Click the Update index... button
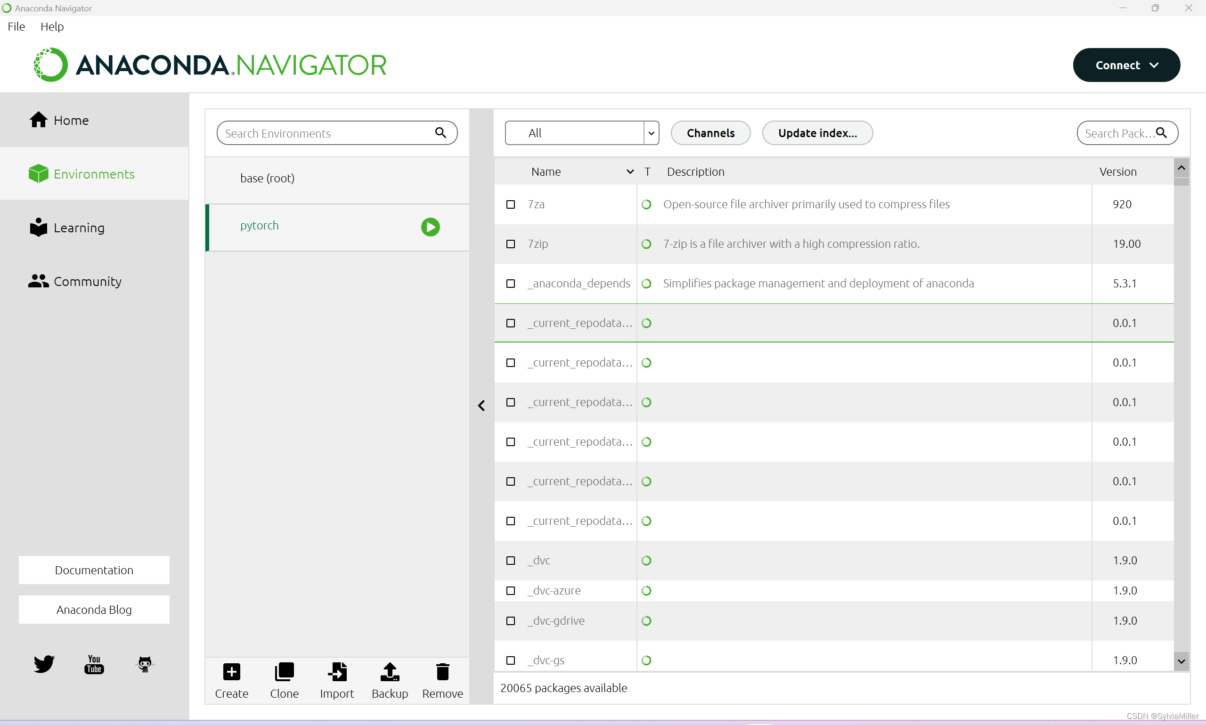Image resolution: width=1206 pixels, height=725 pixels. (817, 133)
